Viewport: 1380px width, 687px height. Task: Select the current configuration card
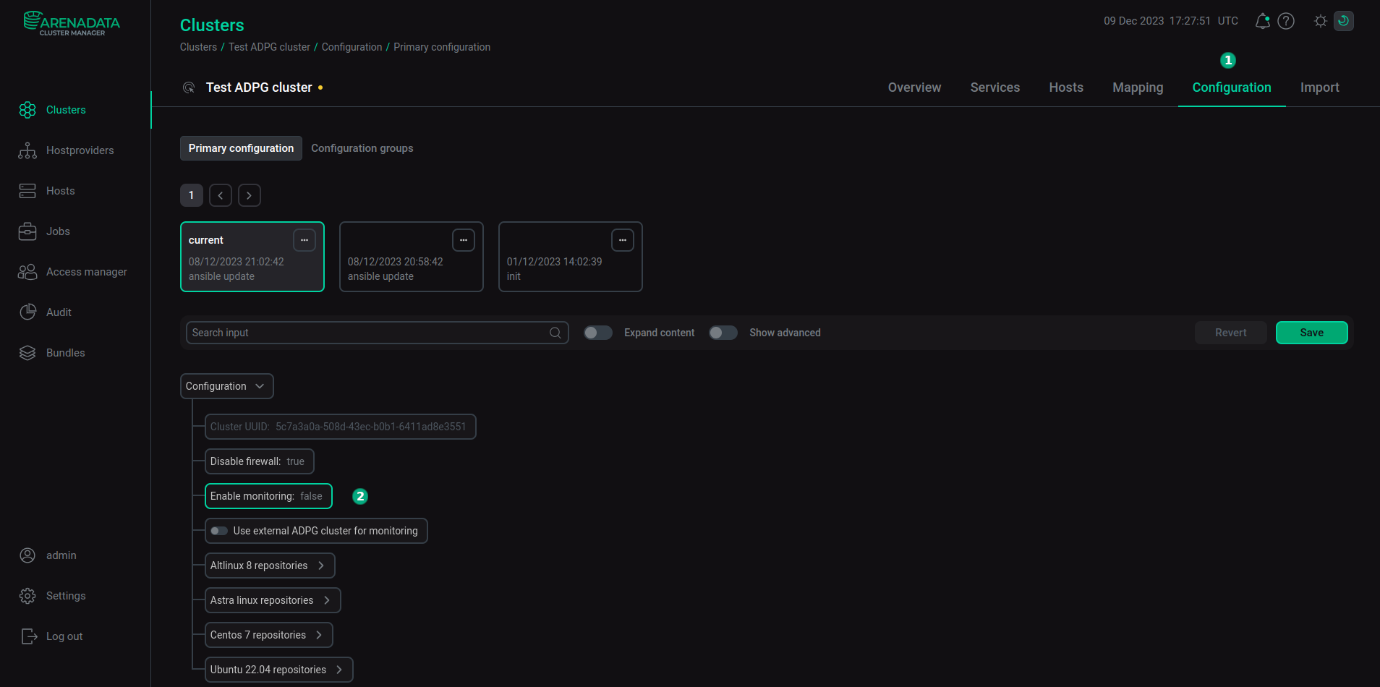coord(252,257)
